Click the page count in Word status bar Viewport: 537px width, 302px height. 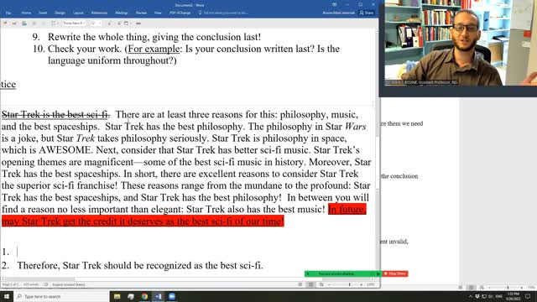(x=10, y=284)
